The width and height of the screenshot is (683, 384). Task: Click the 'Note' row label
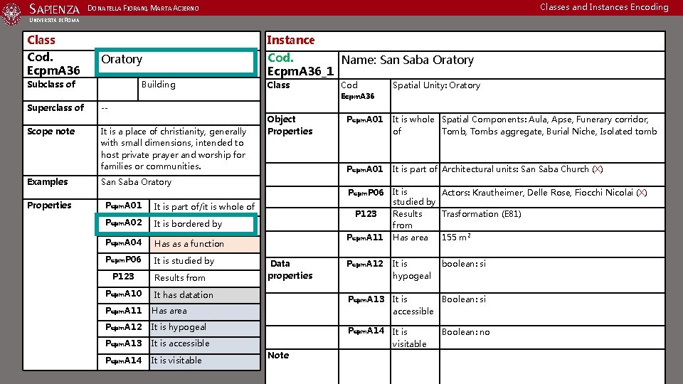pyautogui.click(x=278, y=356)
